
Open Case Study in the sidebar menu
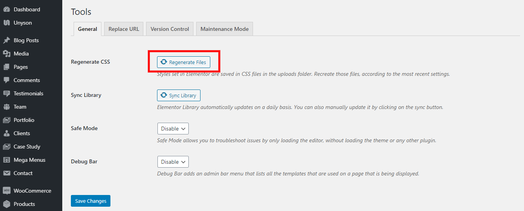(27, 147)
